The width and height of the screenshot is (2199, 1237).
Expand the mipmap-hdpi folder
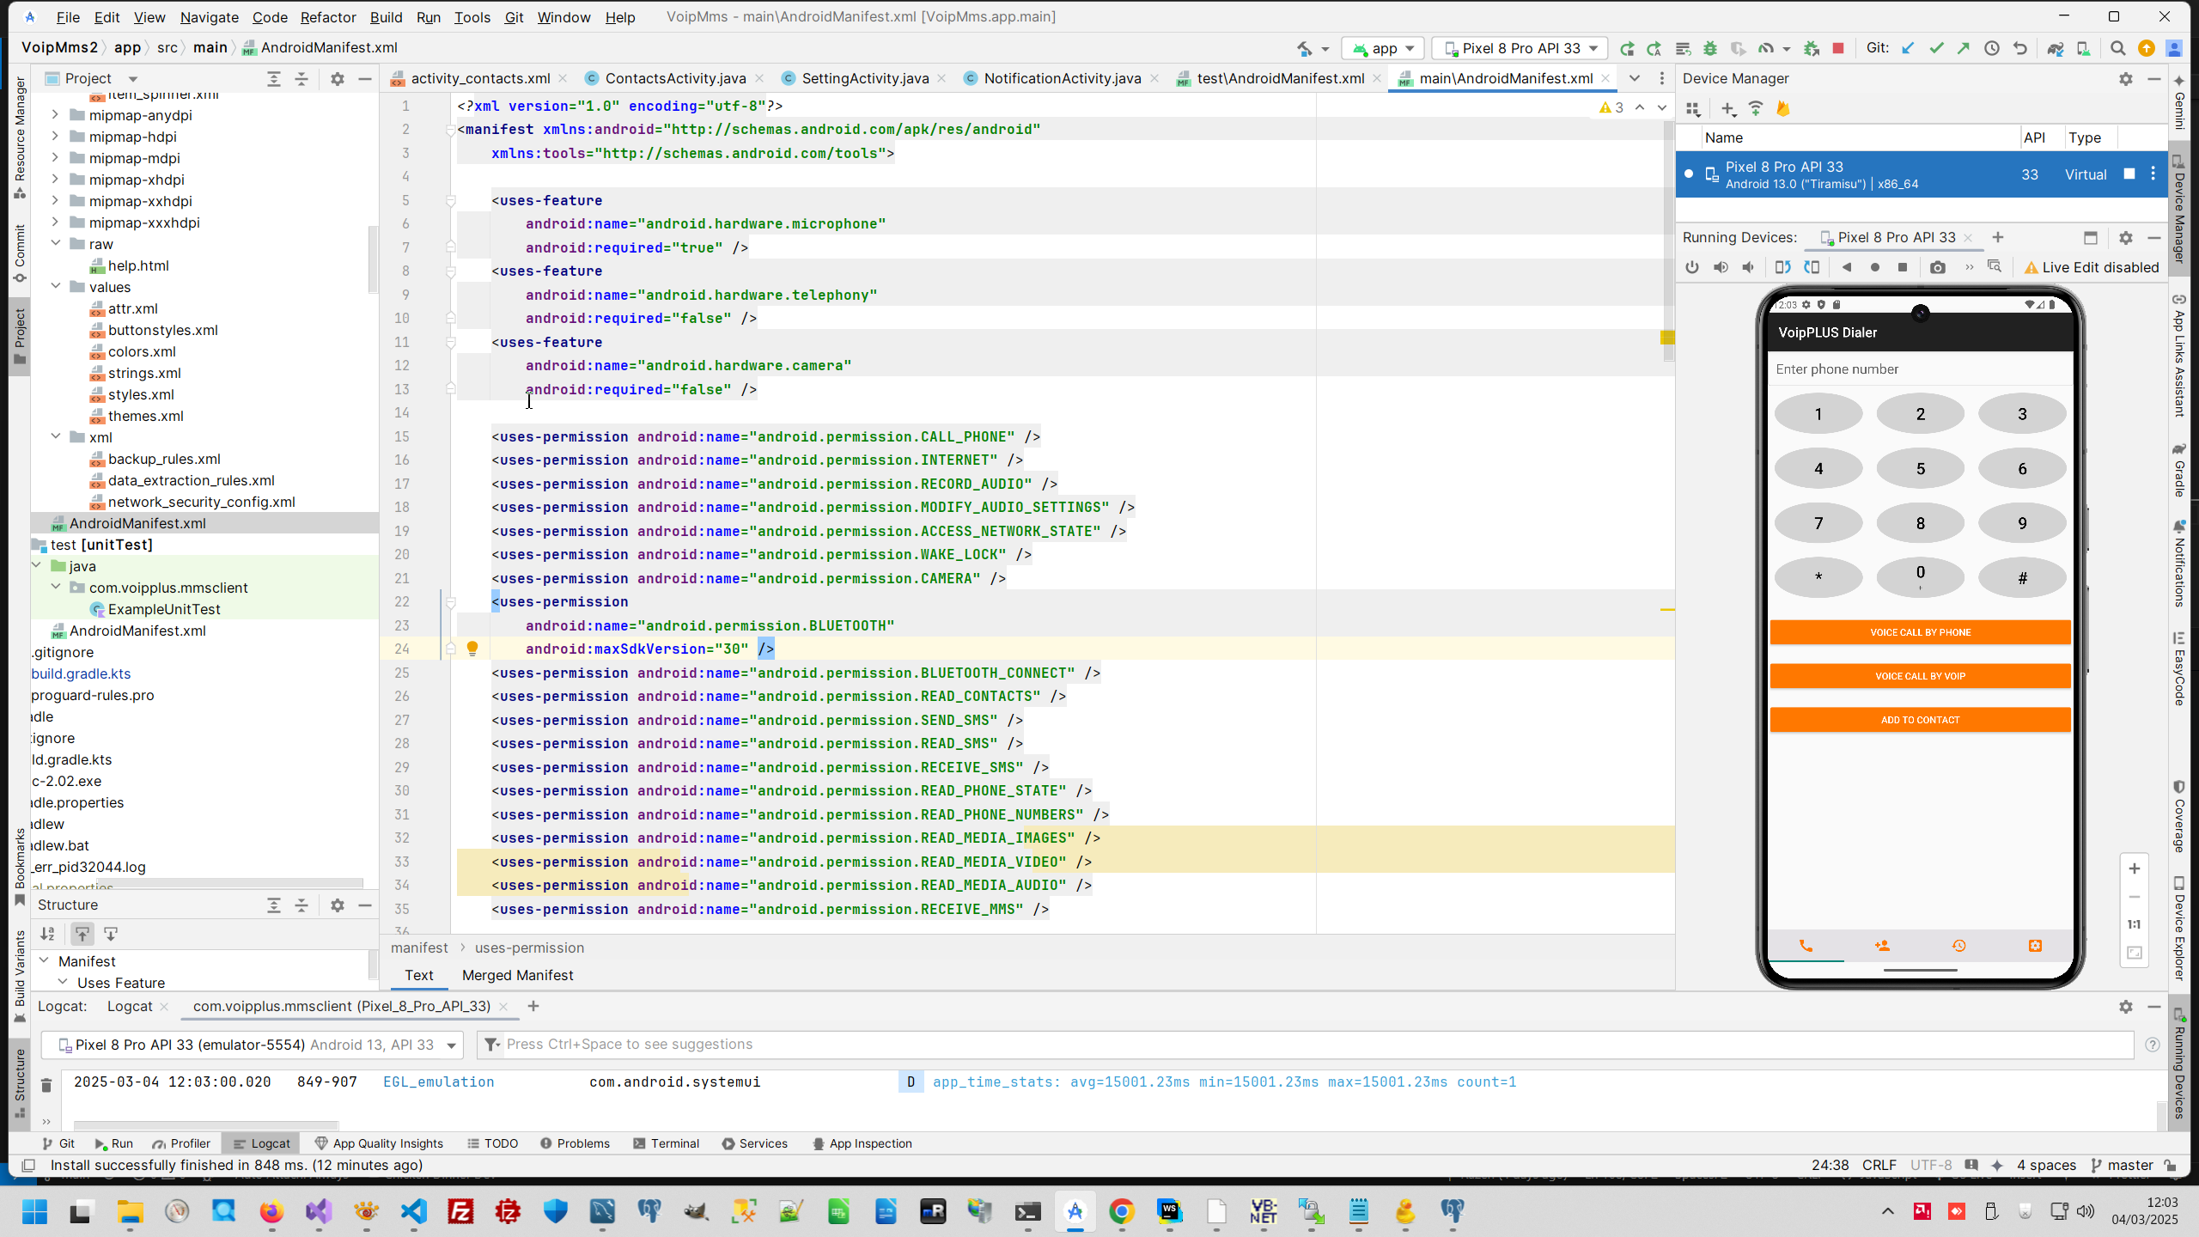click(x=55, y=137)
